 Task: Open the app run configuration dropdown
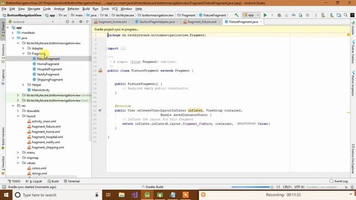click(x=251, y=15)
